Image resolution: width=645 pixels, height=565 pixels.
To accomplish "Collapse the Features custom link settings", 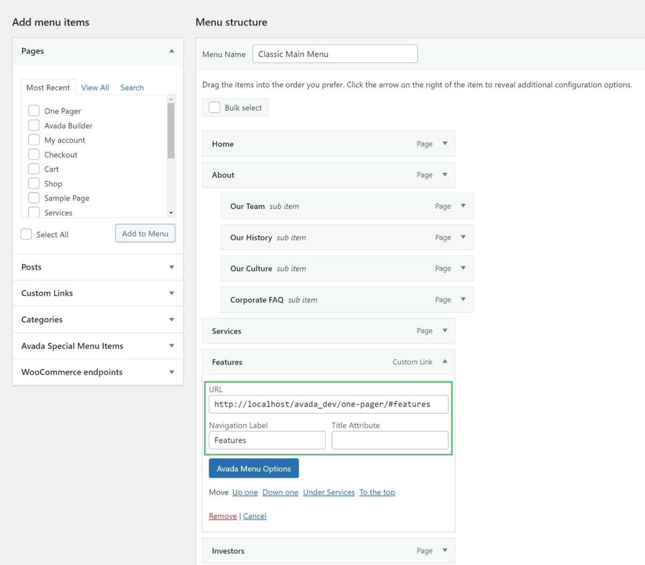I will click(x=445, y=362).
